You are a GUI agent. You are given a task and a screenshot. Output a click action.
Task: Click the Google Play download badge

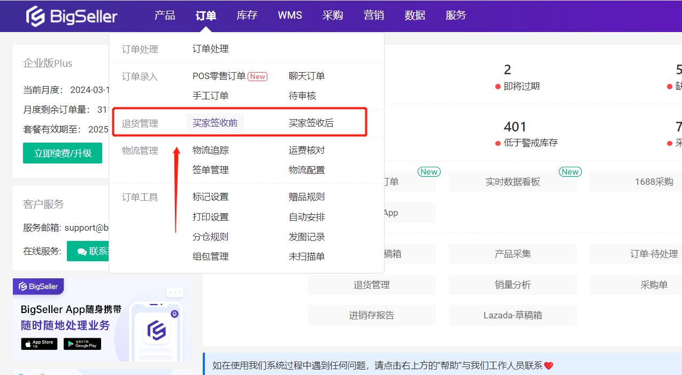[82, 343]
